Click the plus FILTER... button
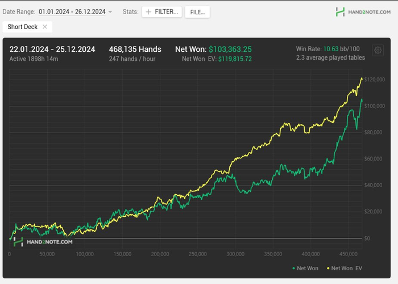The height and width of the screenshot is (284, 398). 162,12
